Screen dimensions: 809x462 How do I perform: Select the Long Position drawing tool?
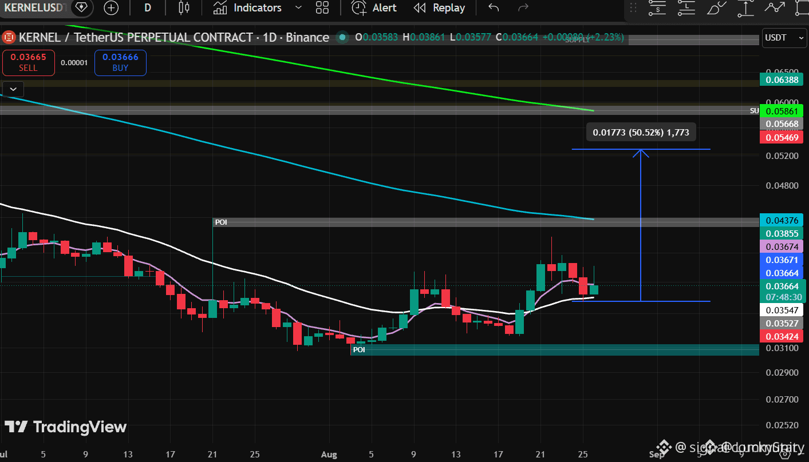686,8
